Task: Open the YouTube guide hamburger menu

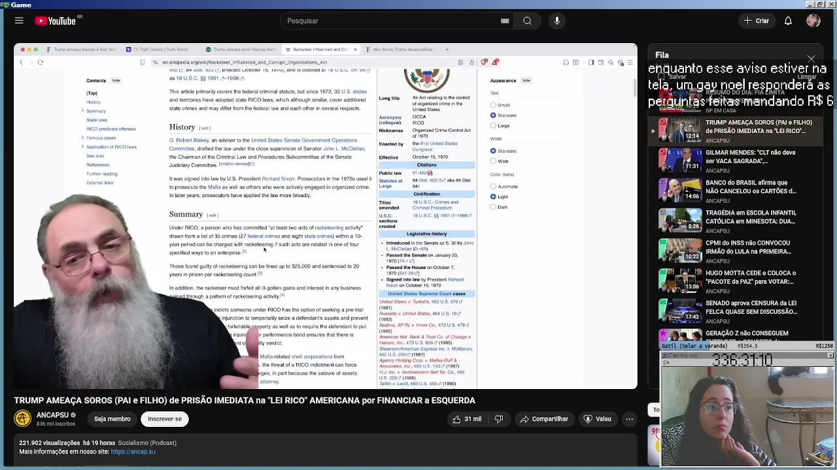Action: (19, 21)
